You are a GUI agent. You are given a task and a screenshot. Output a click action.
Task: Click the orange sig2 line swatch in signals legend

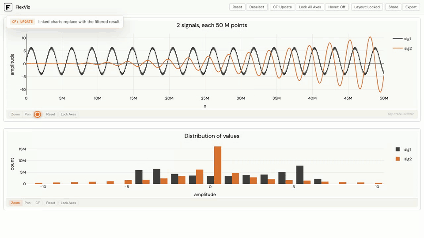coord(397,48)
